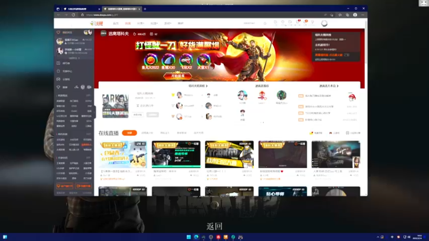Expand all 网游竞技 categories
This screenshot has height=241, width=429.
click(x=88, y=96)
